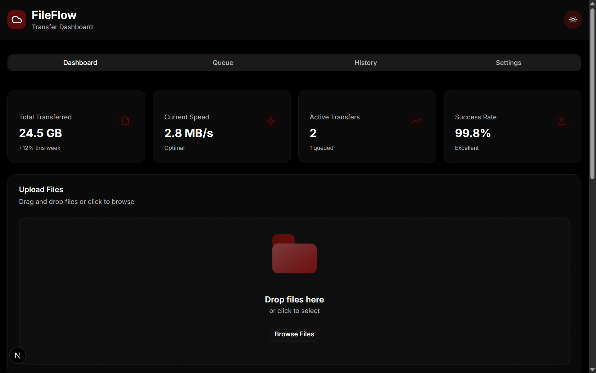Click the lightning bolt Current Speed icon

click(x=271, y=121)
